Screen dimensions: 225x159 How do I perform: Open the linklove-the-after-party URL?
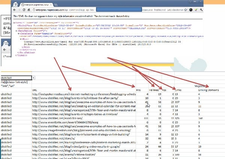(75, 98)
